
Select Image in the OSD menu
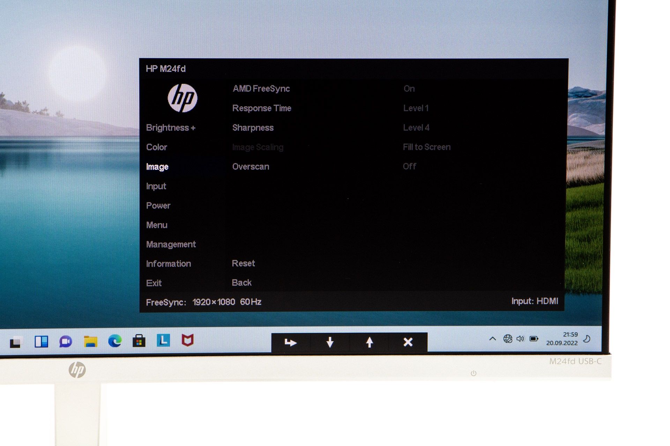click(157, 167)
